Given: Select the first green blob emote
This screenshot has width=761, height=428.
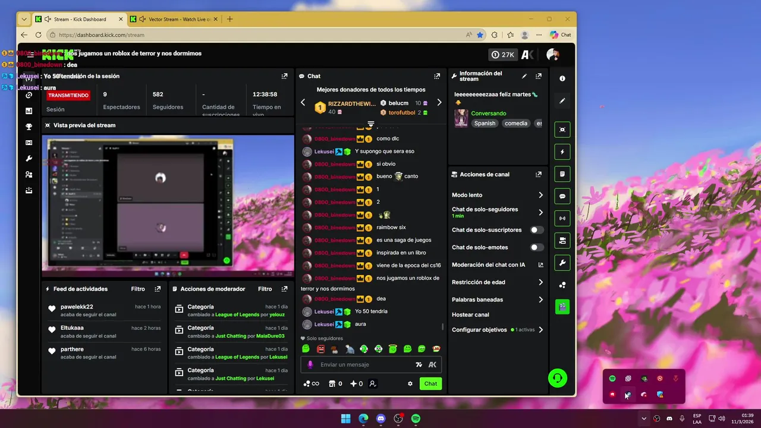Looking at the screenshot, I should click(306, 349).
